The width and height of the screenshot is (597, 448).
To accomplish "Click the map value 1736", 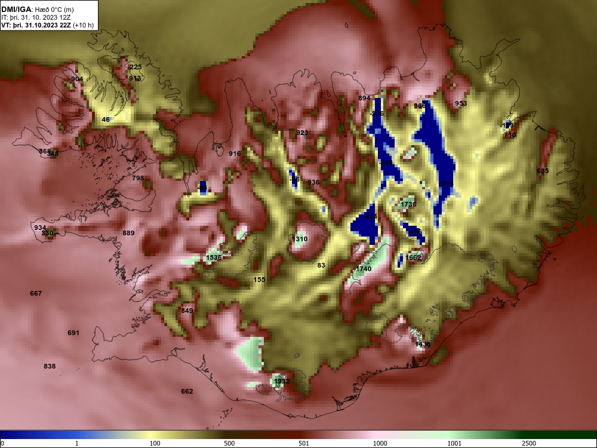I will [x=408, y=204].
